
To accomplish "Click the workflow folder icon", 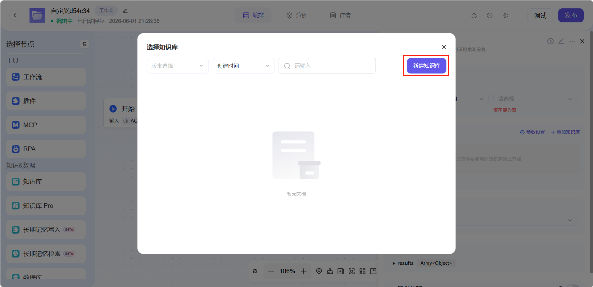I will tap(37, 16).
